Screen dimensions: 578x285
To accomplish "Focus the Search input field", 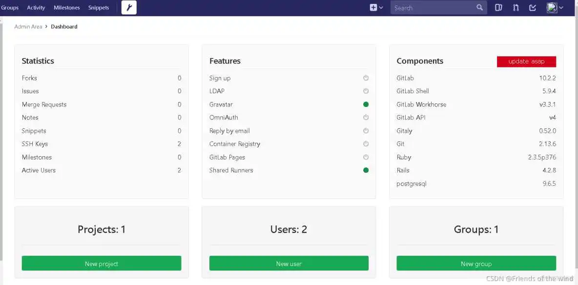I will 432,8.
